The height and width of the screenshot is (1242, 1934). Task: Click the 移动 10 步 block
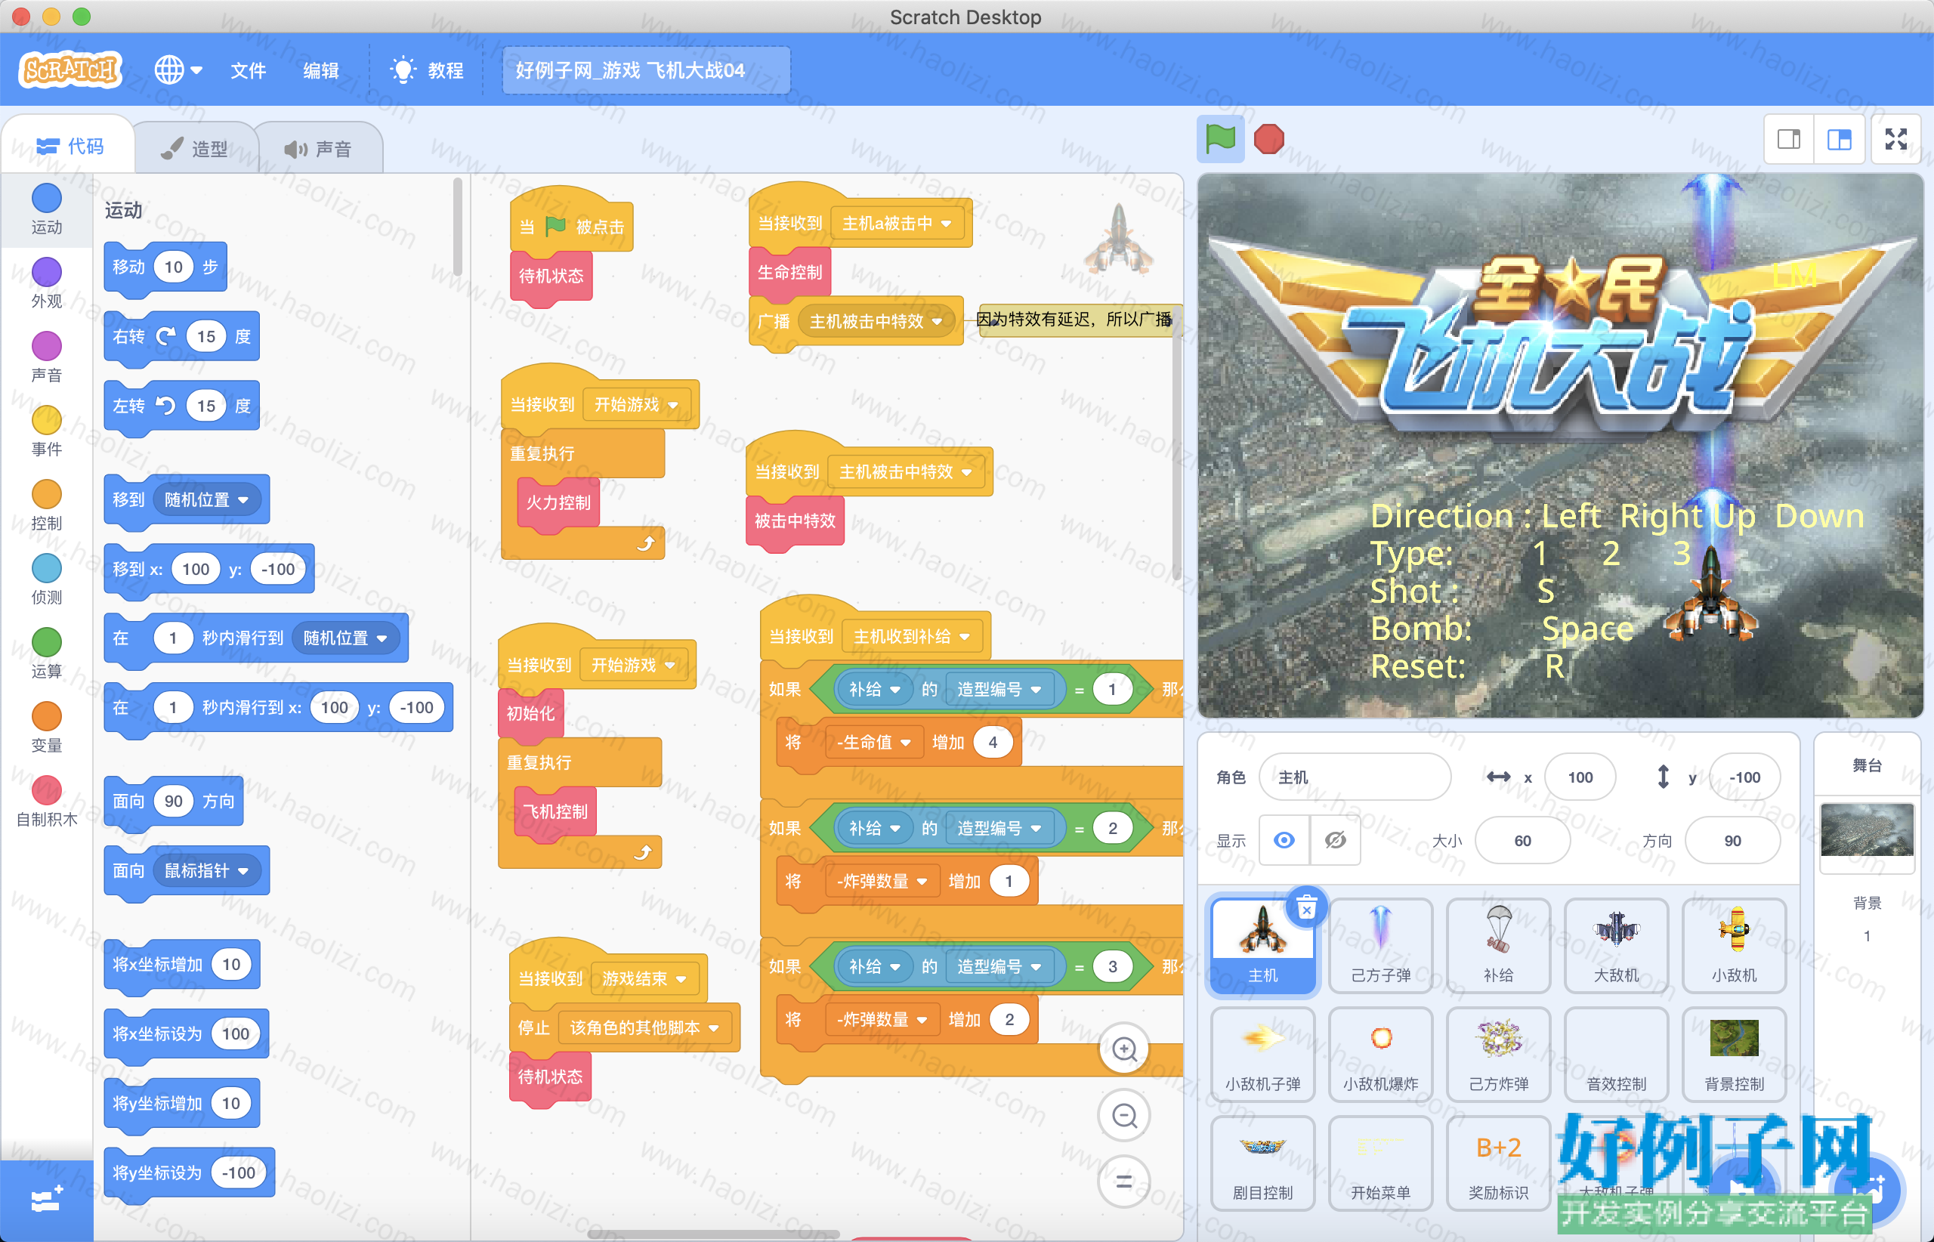tap(165, 267)
